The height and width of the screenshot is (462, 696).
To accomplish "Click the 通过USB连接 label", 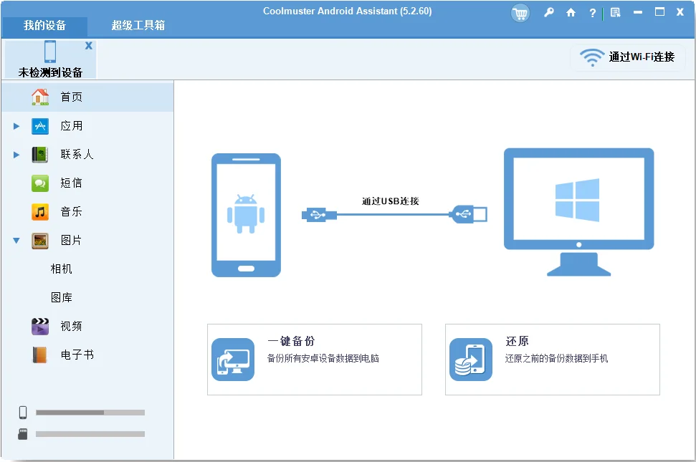I will (x=391, y=201).
